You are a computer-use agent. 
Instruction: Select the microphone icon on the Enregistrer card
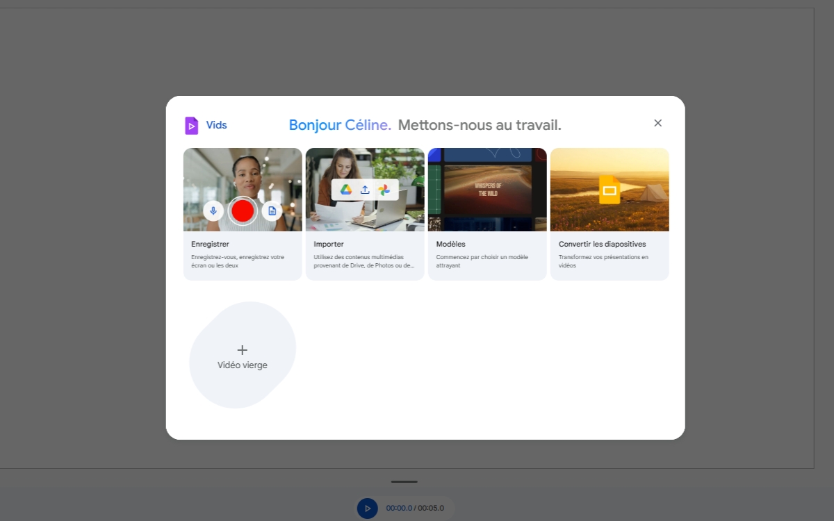click(213, 210)
